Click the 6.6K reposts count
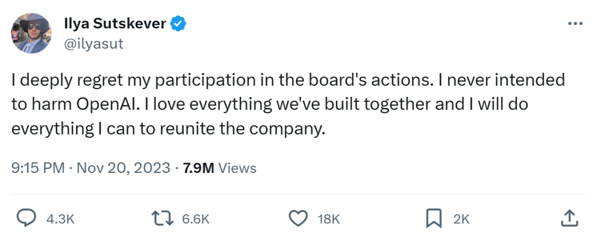The width and height of the screenshot is (593, 237). (x=195, y=219)
